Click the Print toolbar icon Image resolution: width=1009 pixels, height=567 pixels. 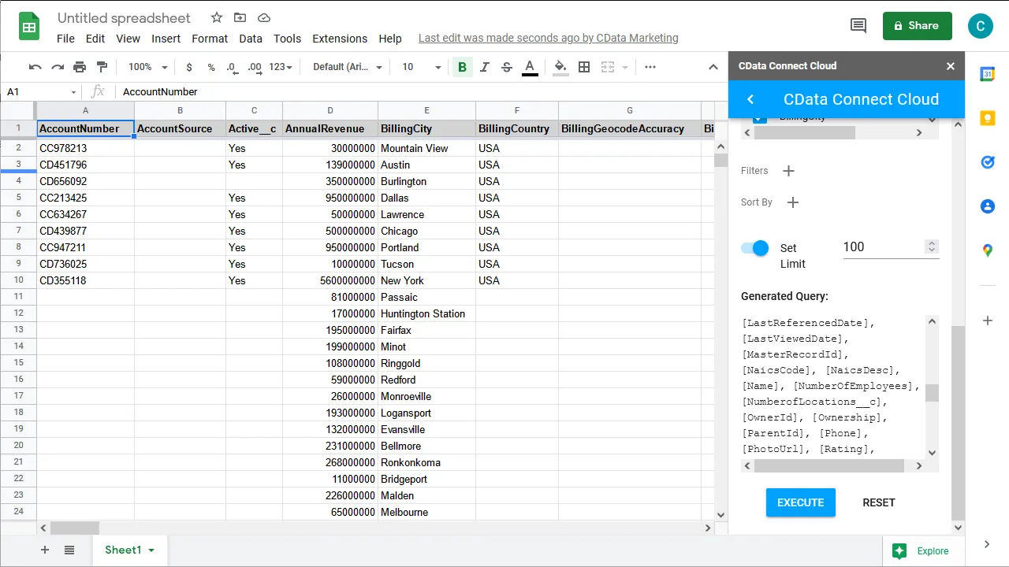pos(80,67)
